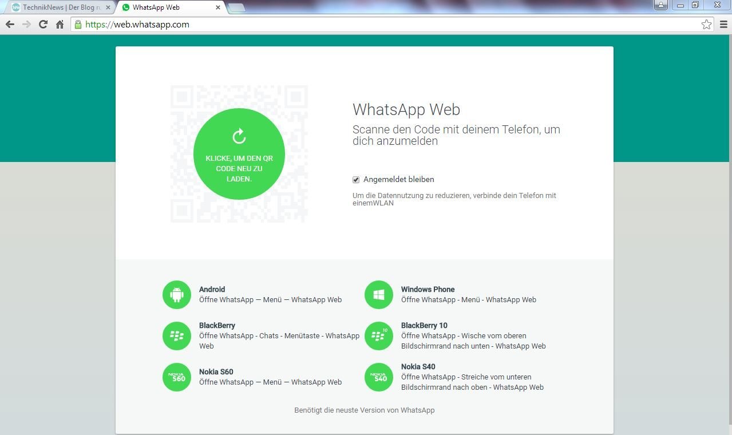Click the 'Scanne den Code' instruction text
The height and width of the screenshot is (435, 732).
point(456,135)
